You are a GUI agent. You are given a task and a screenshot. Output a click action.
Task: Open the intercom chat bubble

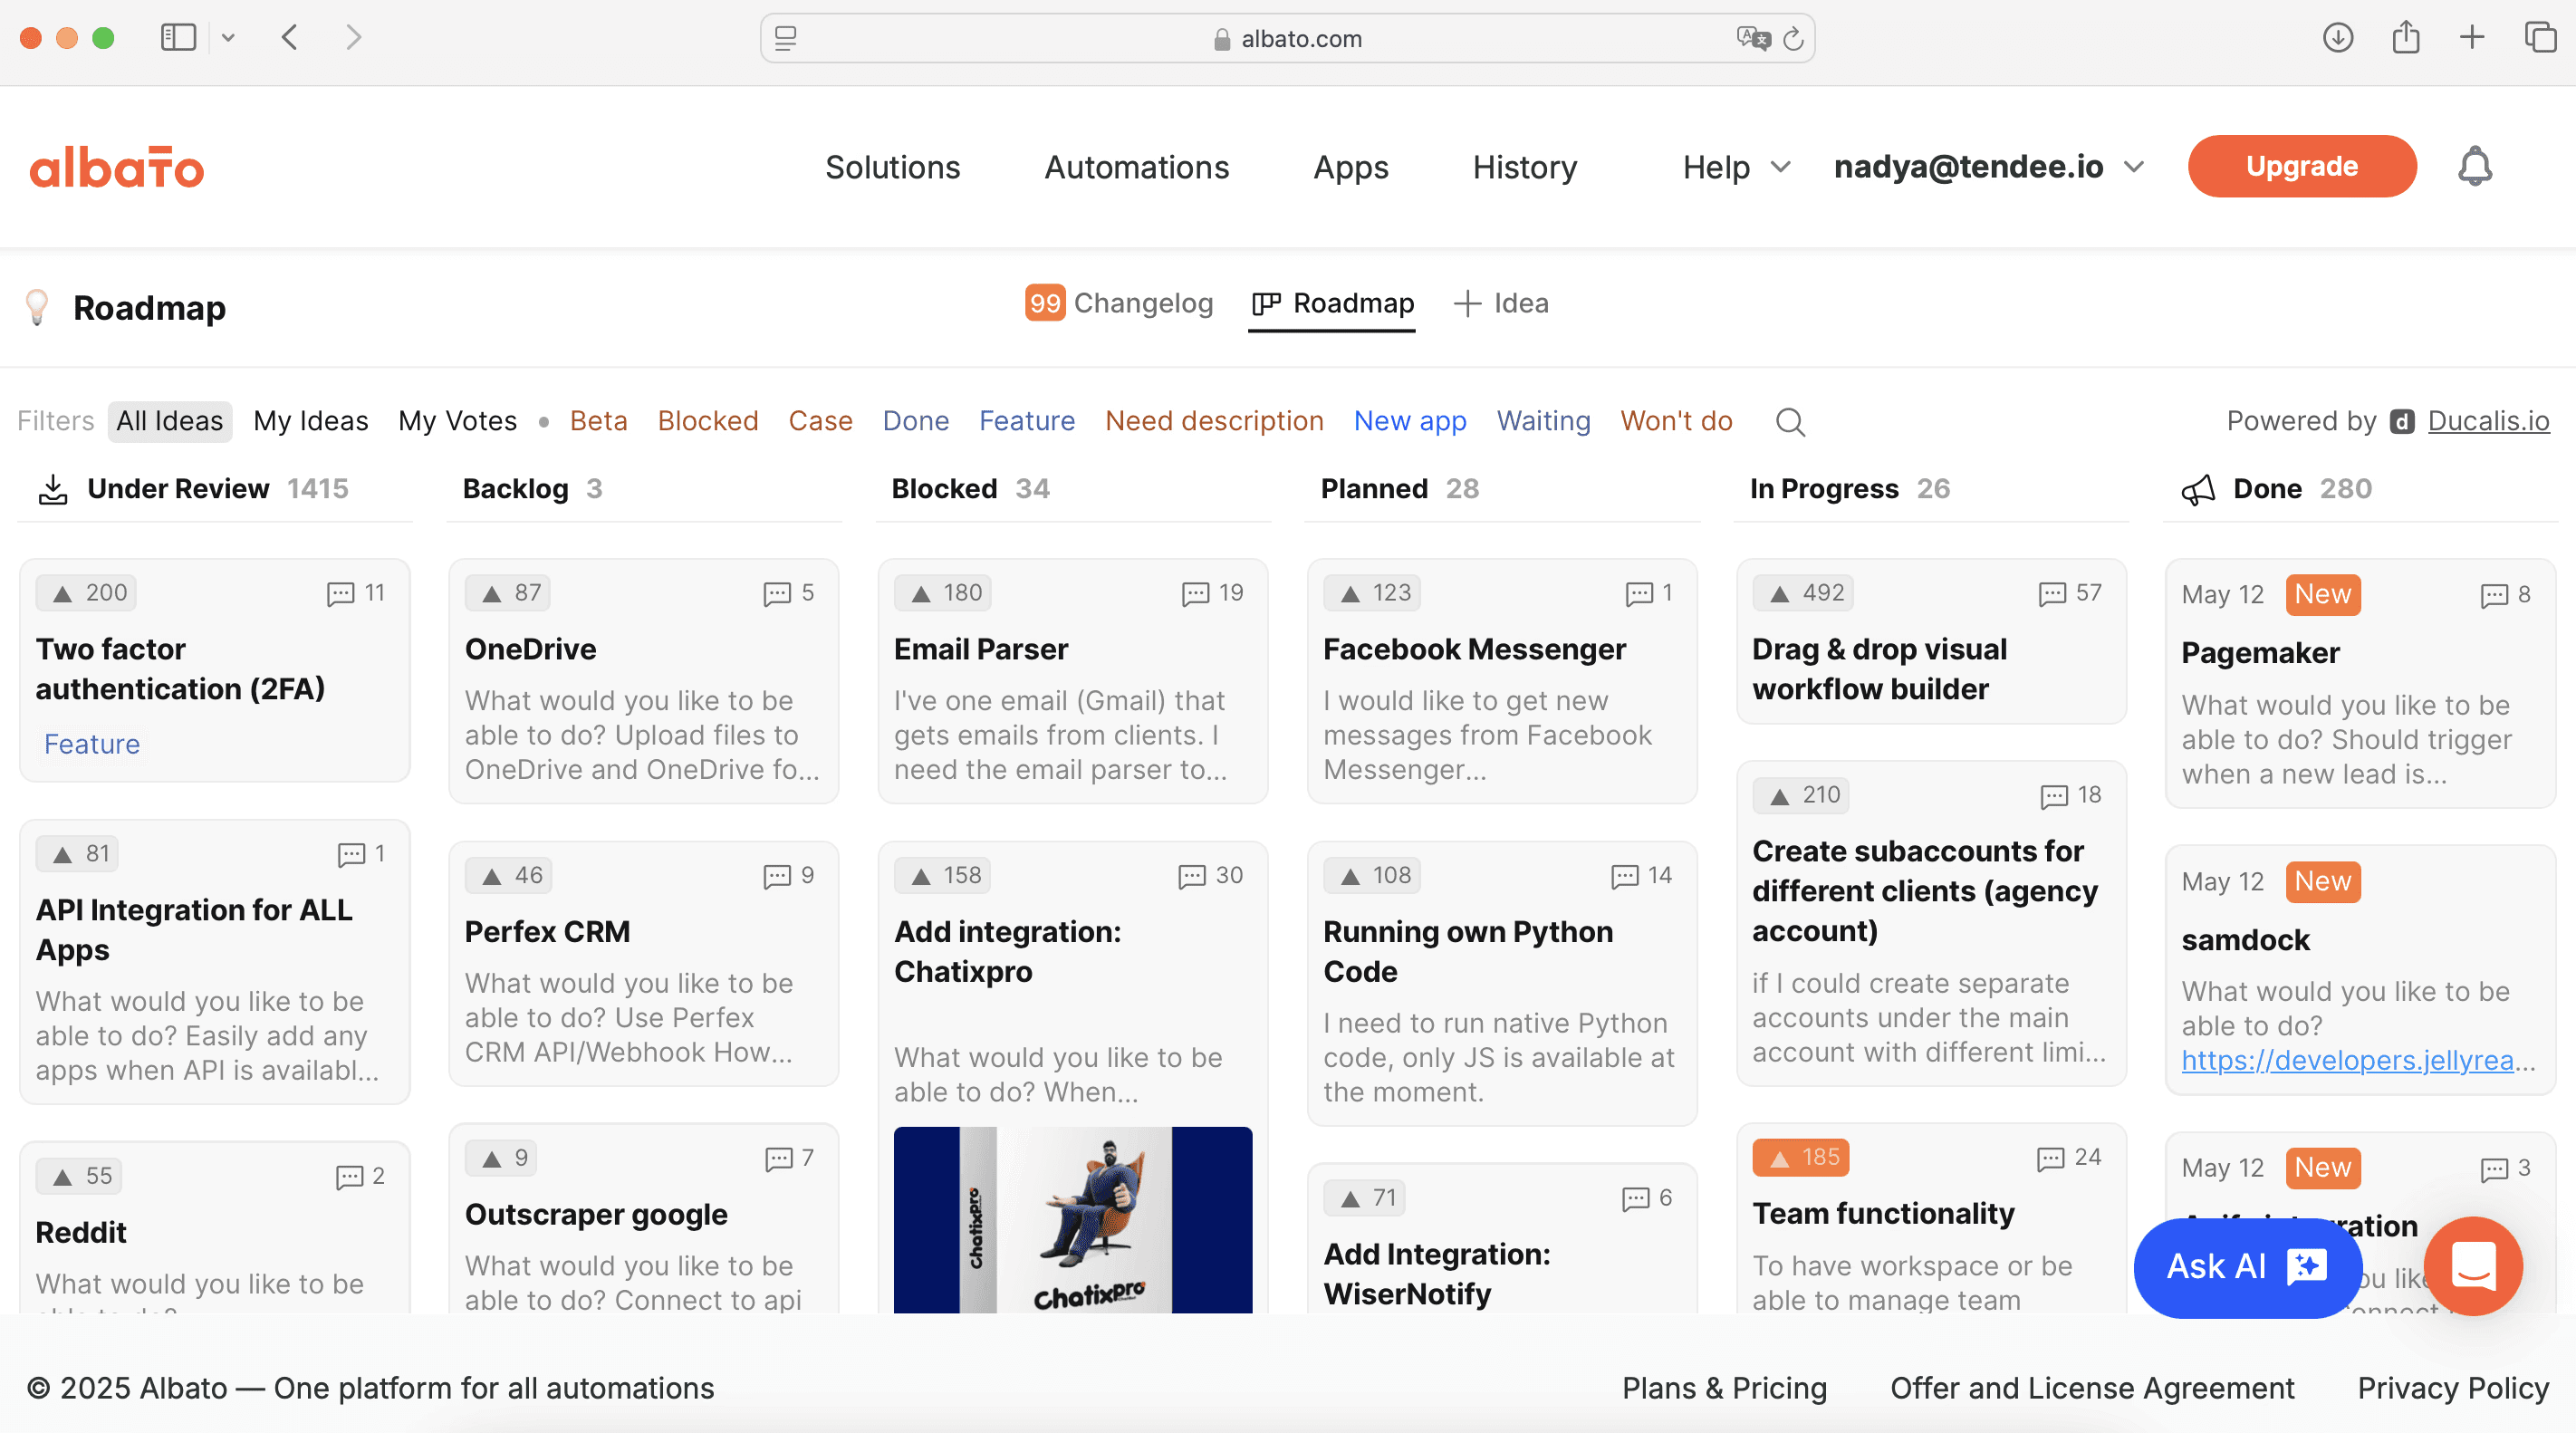[2472, 1266]
